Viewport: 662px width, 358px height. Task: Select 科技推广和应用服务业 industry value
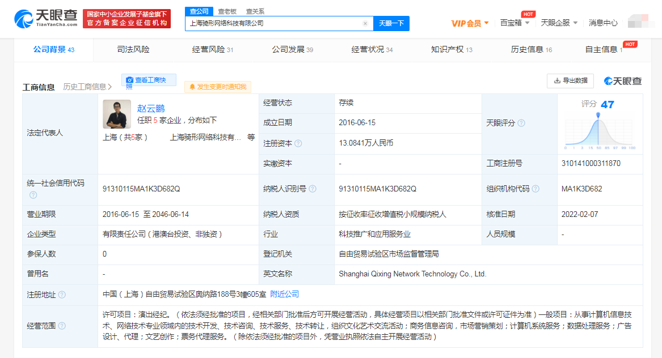[x=374, y=234]
